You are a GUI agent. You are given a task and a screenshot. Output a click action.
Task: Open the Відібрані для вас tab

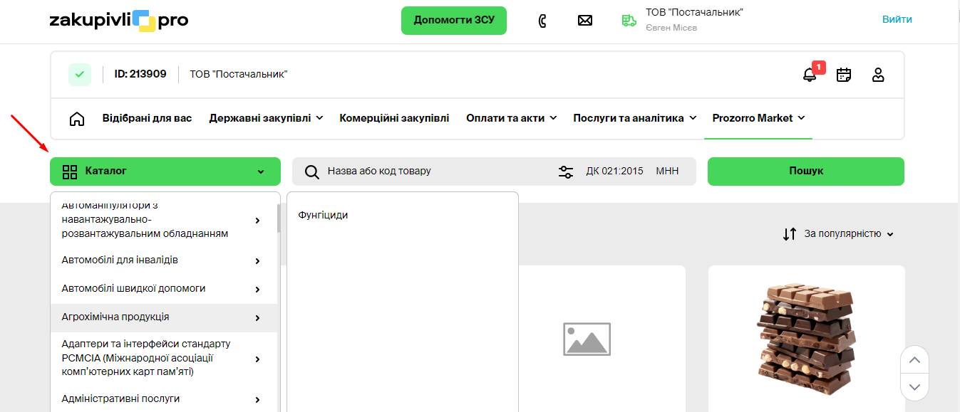[147, 118]
